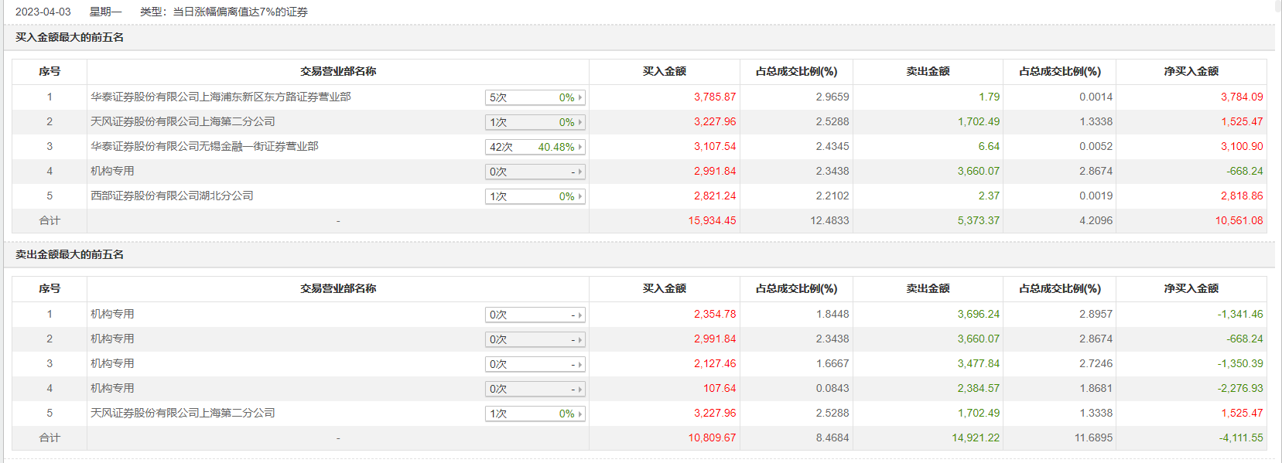Click the 交易营业部名称 header in the sell table
Screen dimensions: 1282x463
point(338,288)
